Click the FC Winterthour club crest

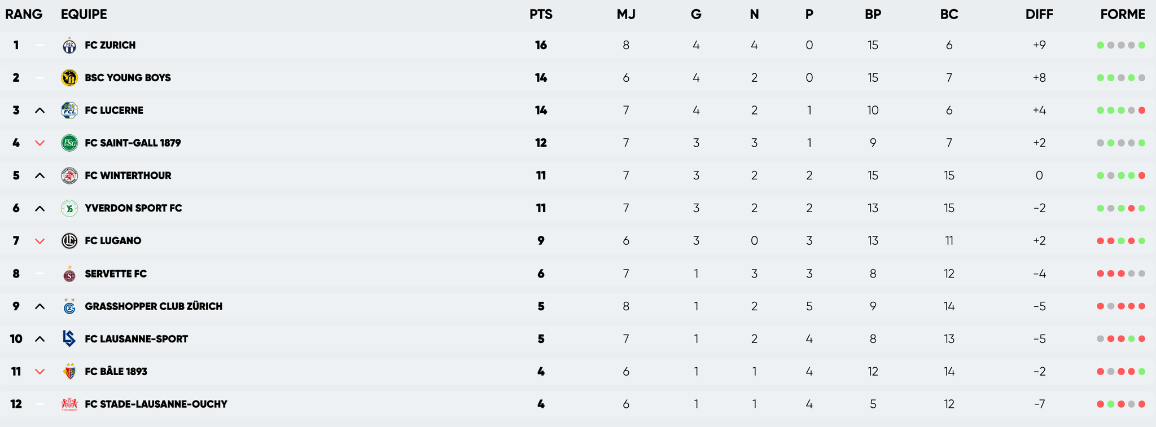click(69, 176)
